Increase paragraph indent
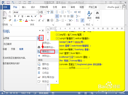The image size is (128, 95). click(79, 12)
